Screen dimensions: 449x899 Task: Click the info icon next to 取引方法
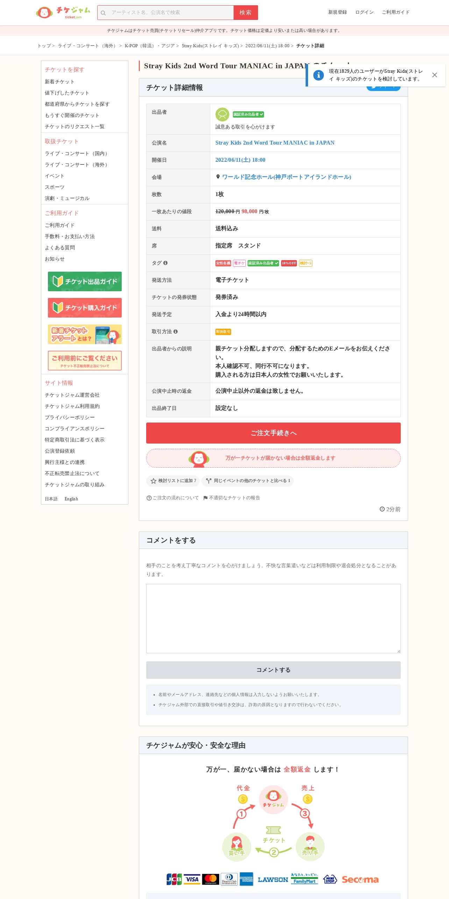pos(176,332)
